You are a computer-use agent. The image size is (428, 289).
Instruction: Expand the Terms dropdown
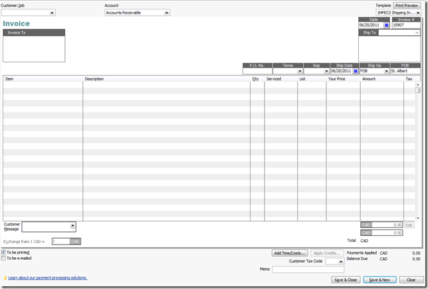[x=300, y=71]
